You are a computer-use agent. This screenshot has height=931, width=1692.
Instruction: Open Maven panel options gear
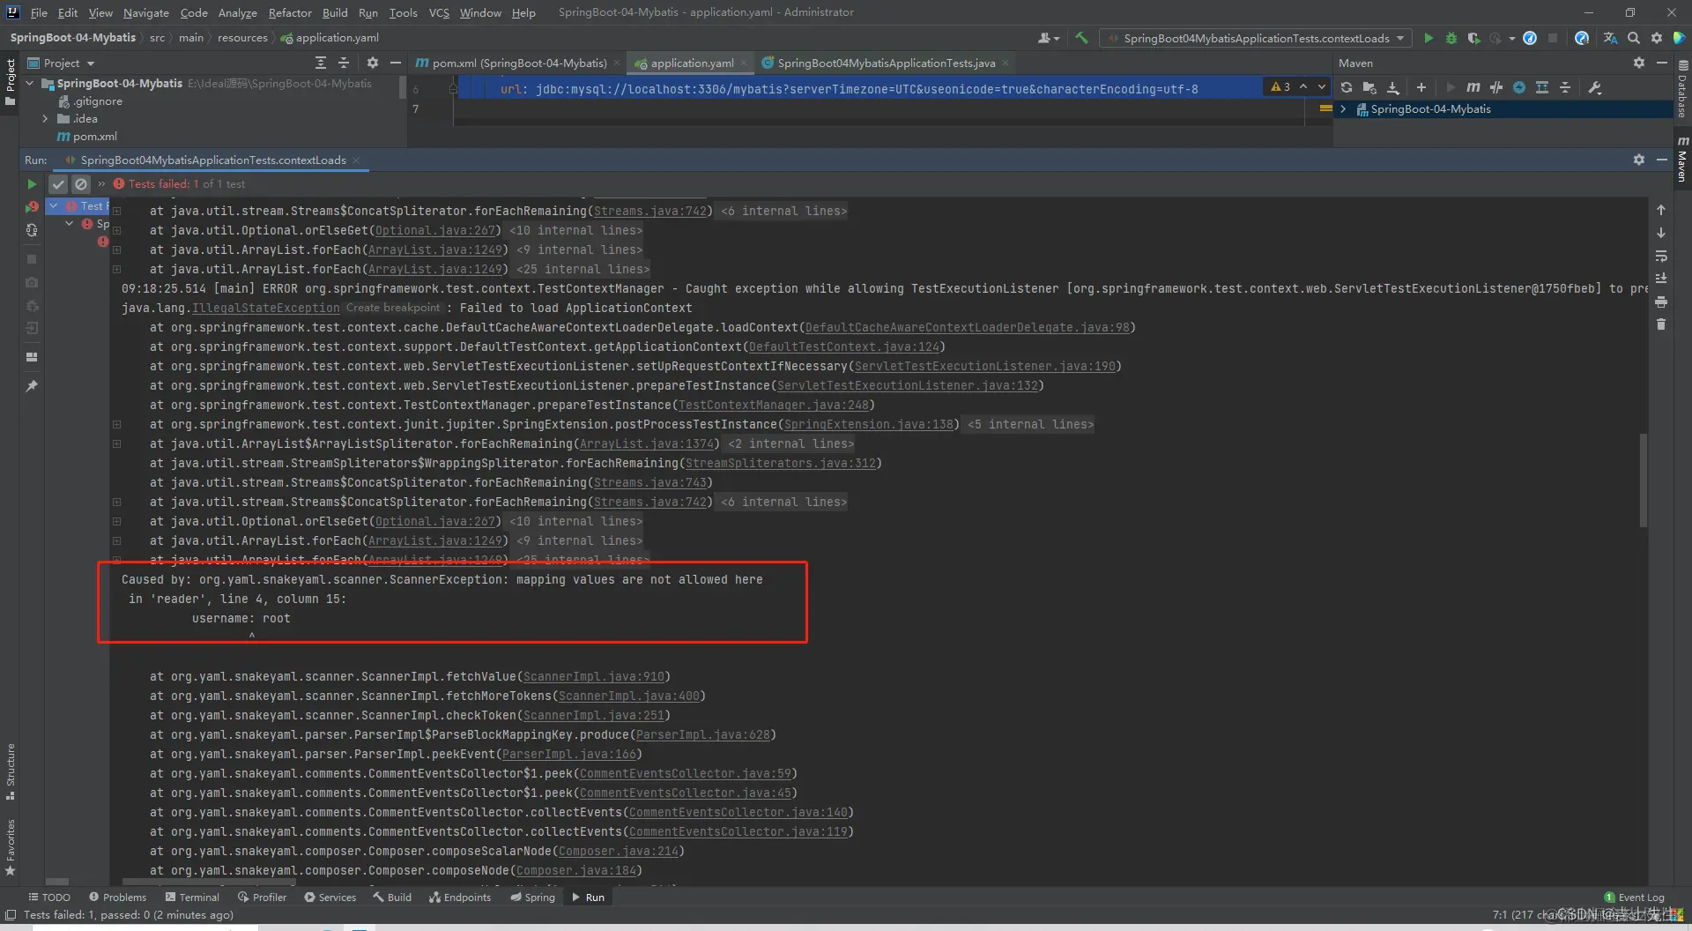[x=1638, y=63]
